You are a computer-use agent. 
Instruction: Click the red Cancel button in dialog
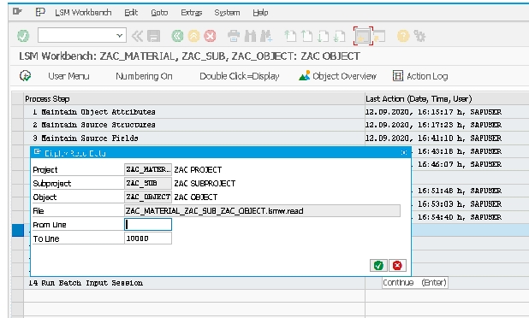(397, 266)
